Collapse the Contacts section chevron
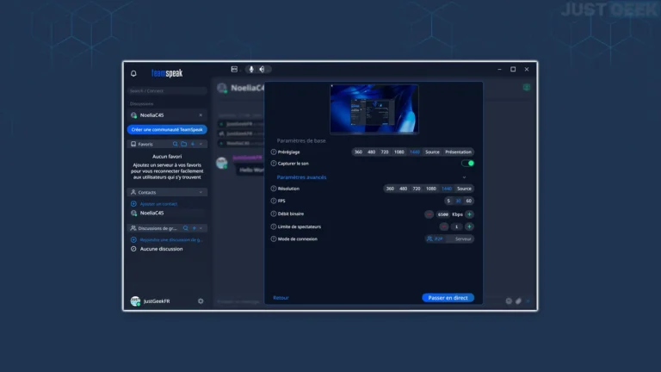 201,192
